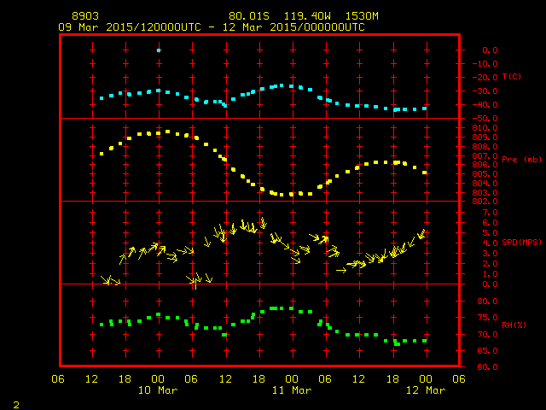Image resolution: width=546 pixels, height=410 pixels.
Task: Click the 810.0 pressure tick value
Action: pos(485,128)
